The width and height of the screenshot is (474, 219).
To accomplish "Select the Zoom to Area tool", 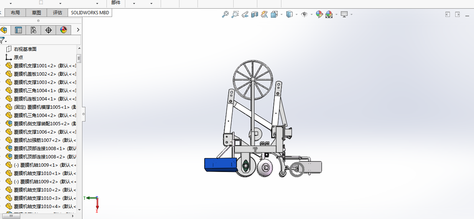I will [235, 14].
